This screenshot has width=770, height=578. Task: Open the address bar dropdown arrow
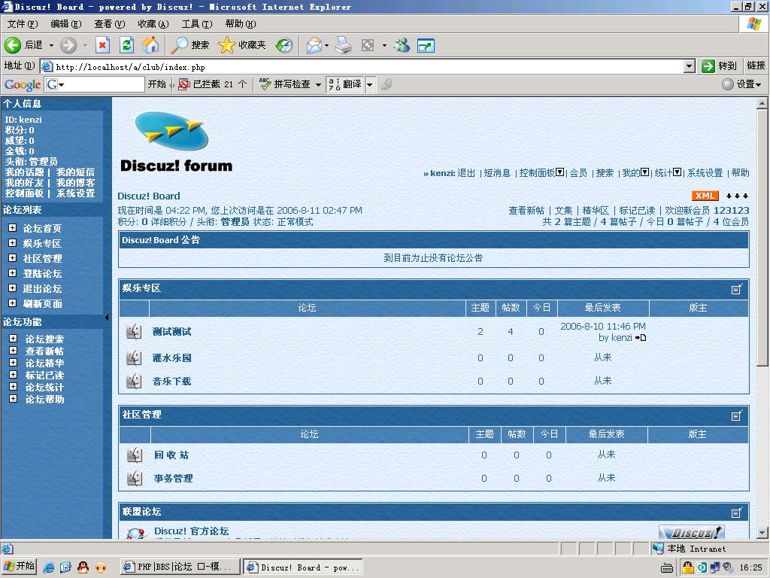coord(689,66)
